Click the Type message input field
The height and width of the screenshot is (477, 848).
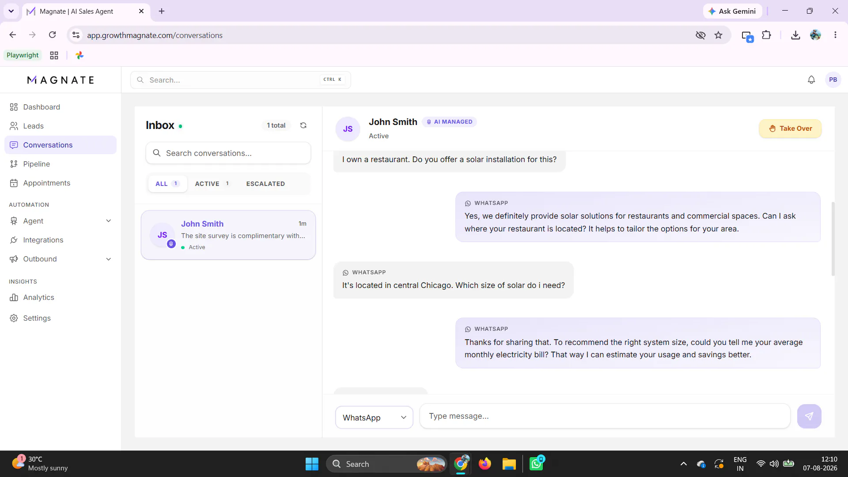[x=605, y=416]
